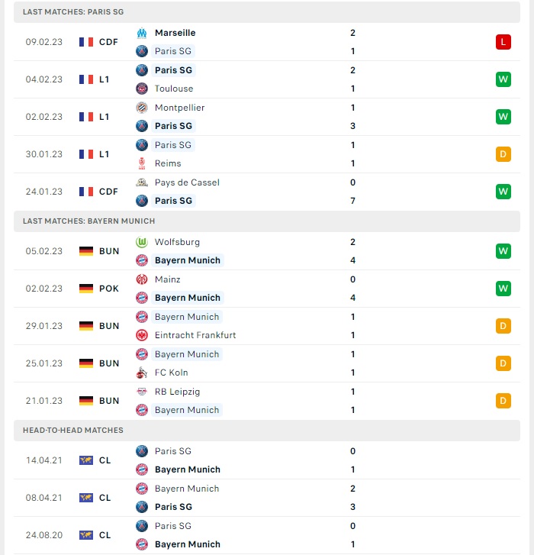Select the 14.04.21 Champions League match row
The height and width of the screenshot is (555, 534).
point(267,460)
